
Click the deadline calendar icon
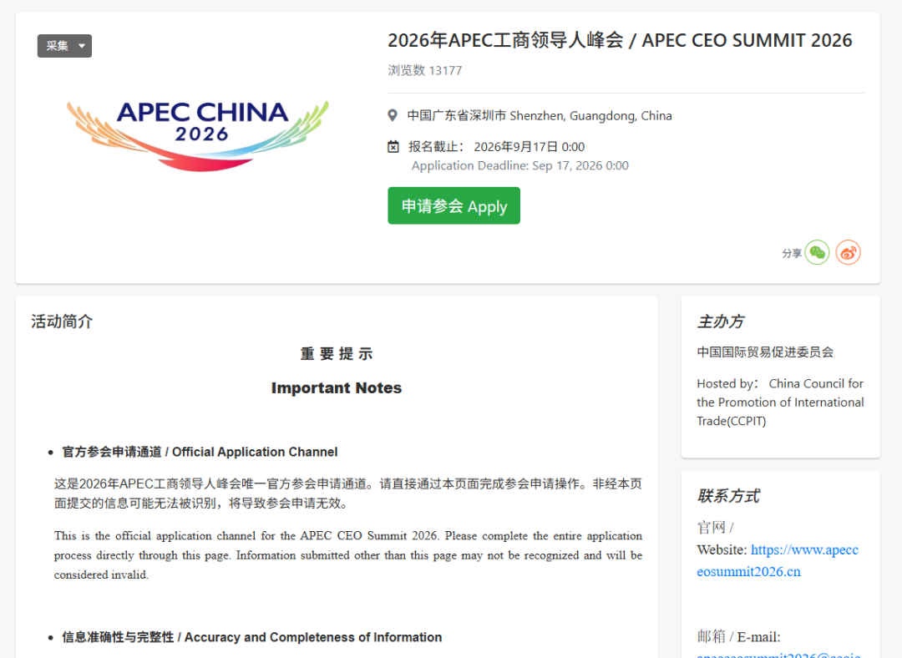(x=393, y=147)
